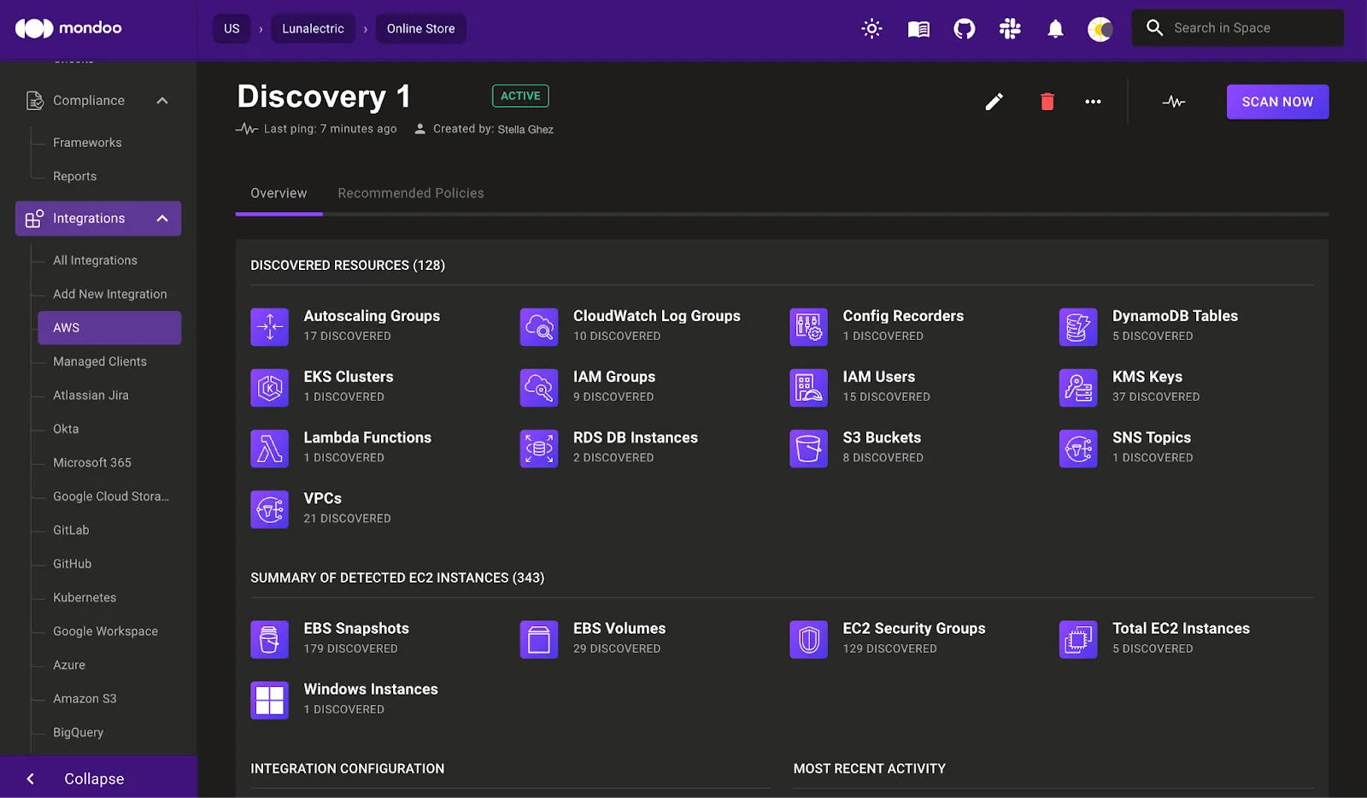Click the KMS Keys icon
Screen dimensions: 1367x798
pyautogui.click(x=1078, y=387)
